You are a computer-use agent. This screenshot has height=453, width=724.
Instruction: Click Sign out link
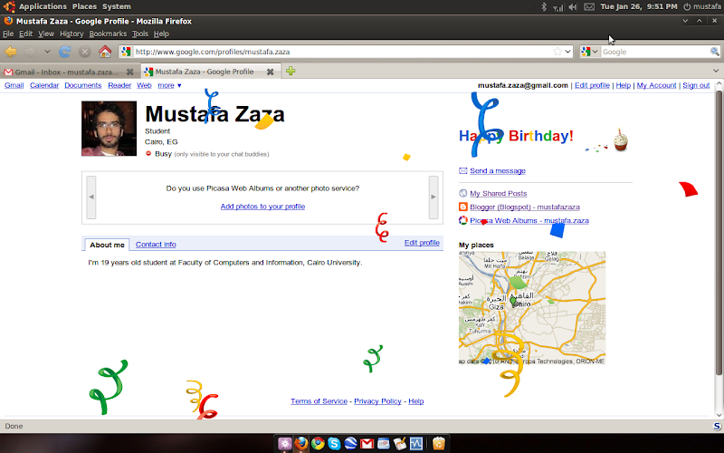coord(696,85)
